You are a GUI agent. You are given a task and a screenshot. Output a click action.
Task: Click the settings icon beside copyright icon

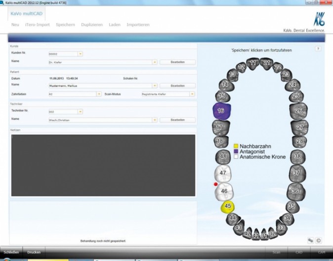(x=310, y=241)
